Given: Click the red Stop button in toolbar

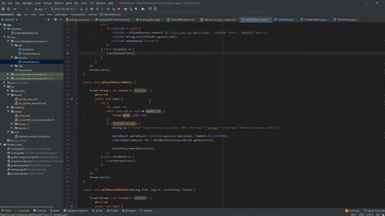Looking at the screenshot, I should coord(119,9).
